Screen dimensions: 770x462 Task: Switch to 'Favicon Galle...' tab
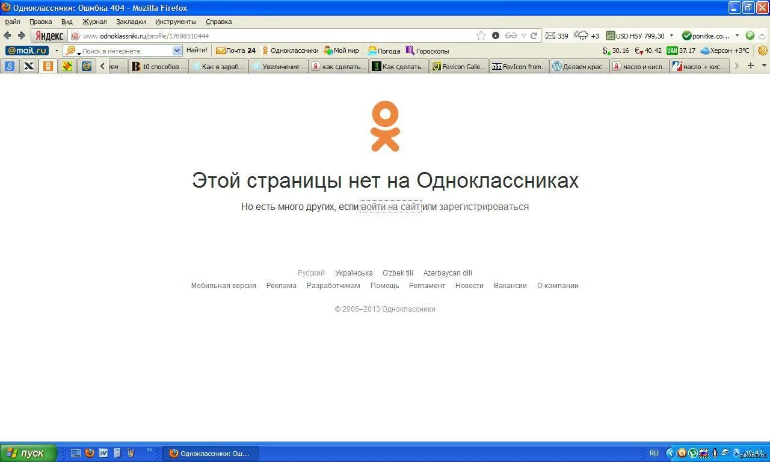tap(458, 67)
